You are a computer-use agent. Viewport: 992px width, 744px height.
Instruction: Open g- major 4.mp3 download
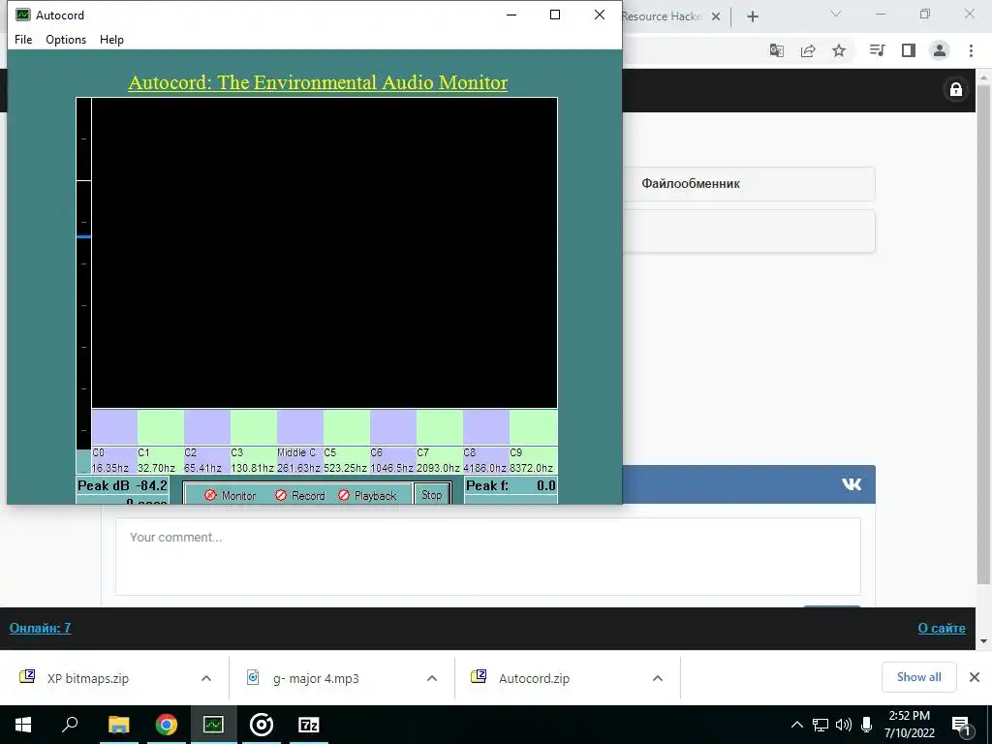click(316, 678)
